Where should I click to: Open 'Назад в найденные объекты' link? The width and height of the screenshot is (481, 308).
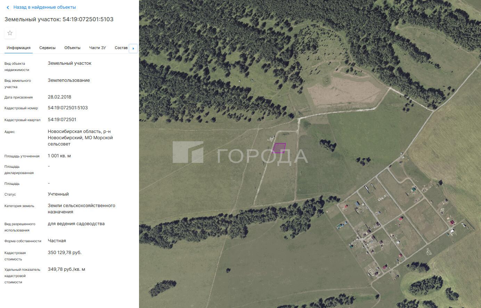[x=44, y=7]
